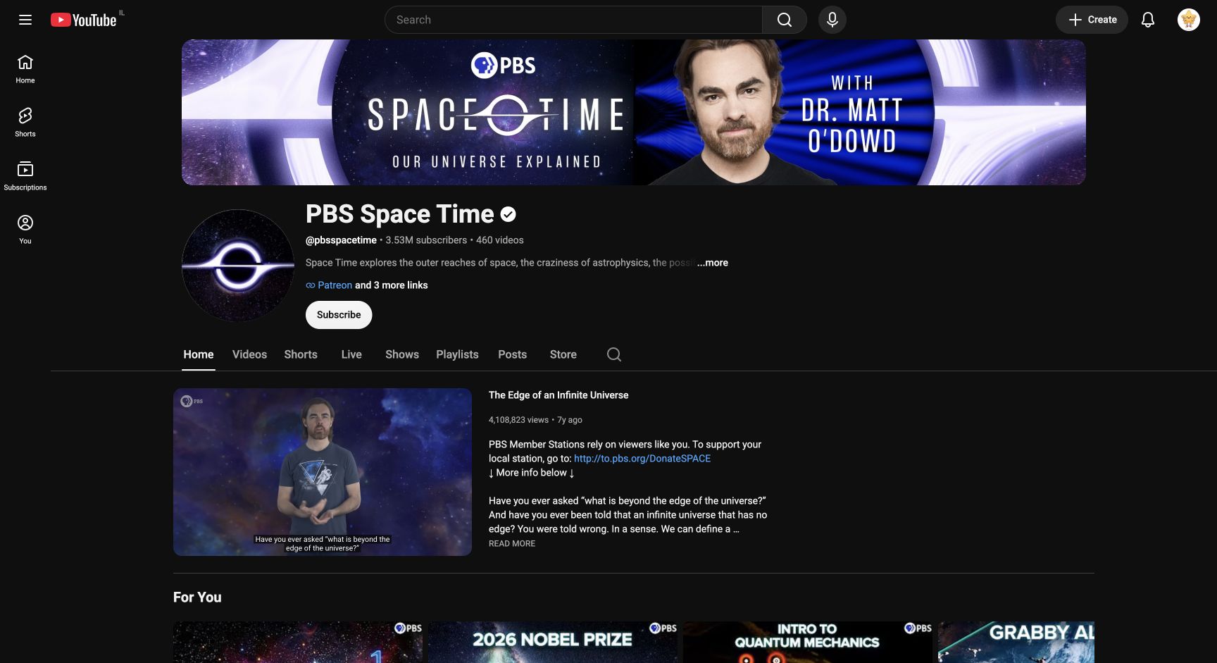Open the hamburger guide menu

click(25, 20)
